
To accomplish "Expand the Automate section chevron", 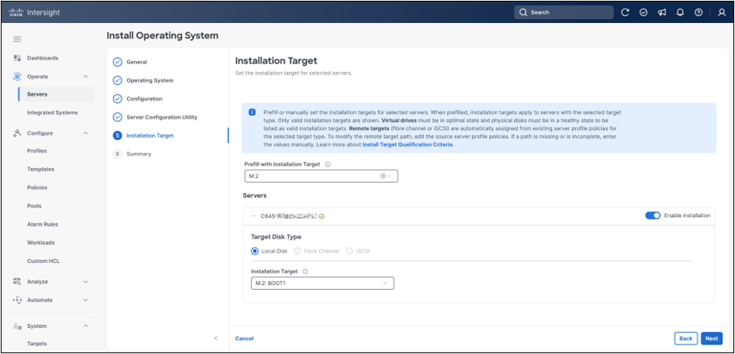I will (86, 300).
